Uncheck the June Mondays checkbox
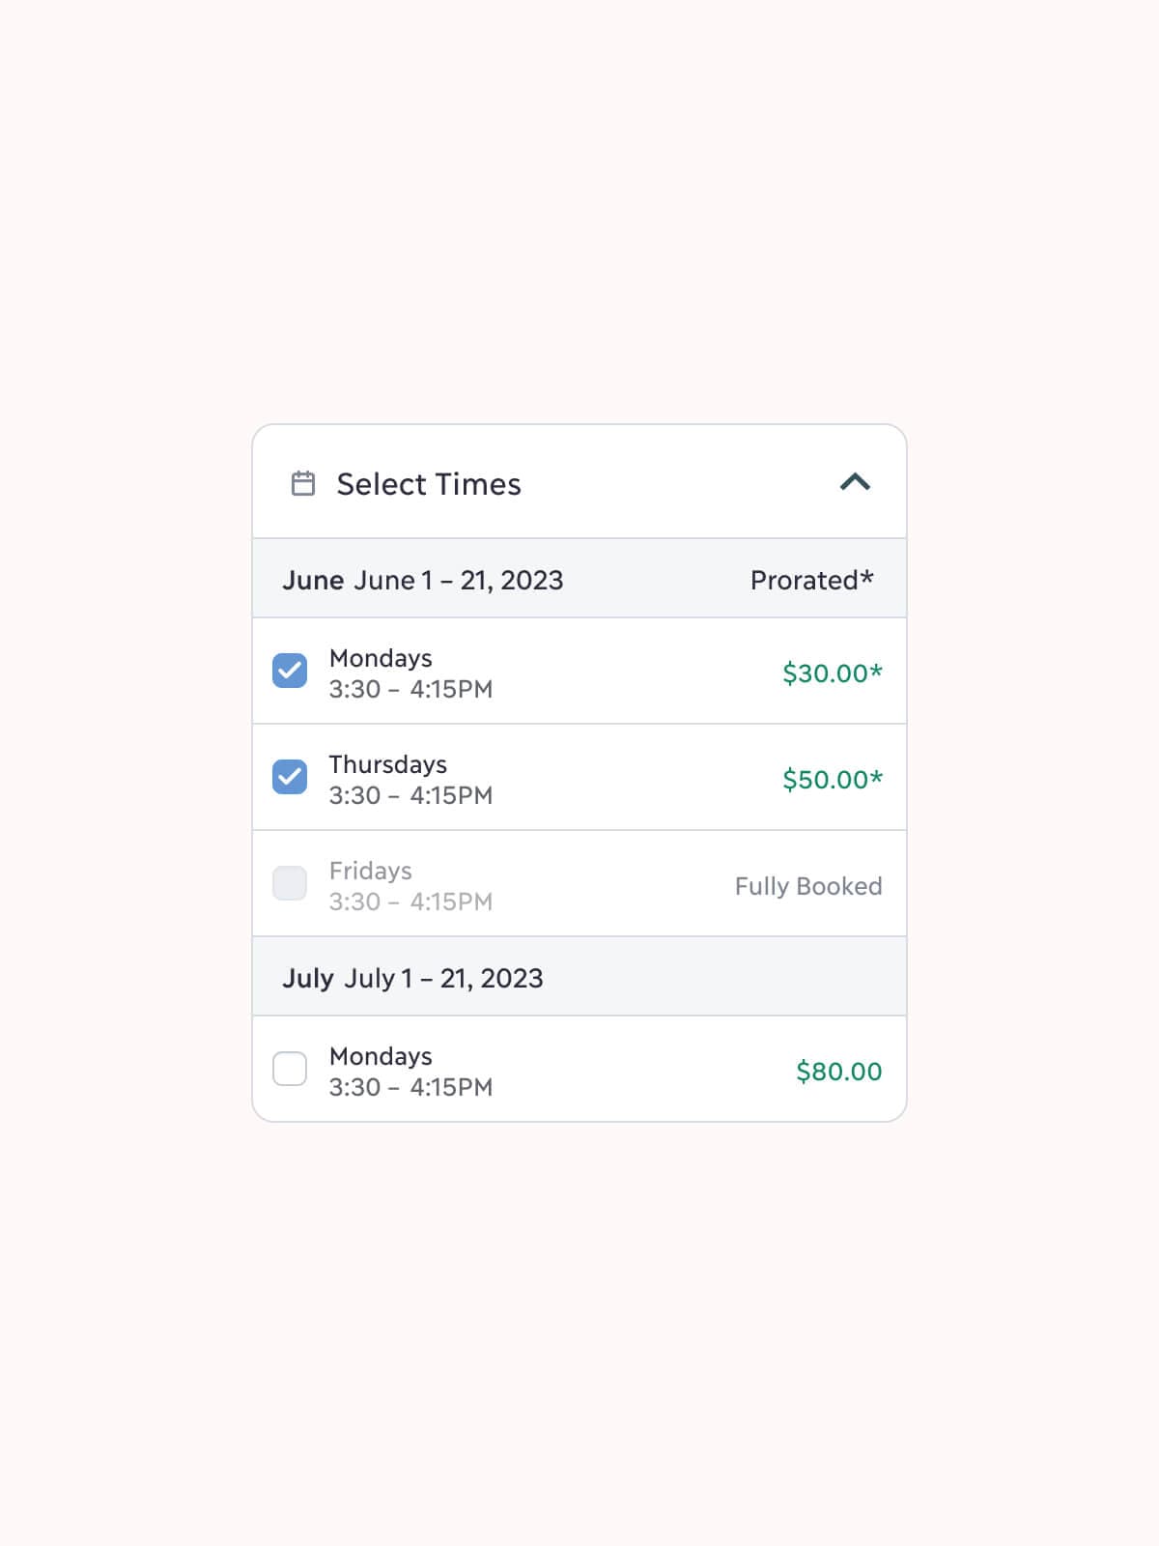 click(x=290, y=671)
